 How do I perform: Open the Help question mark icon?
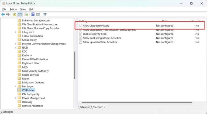point(33,14)
